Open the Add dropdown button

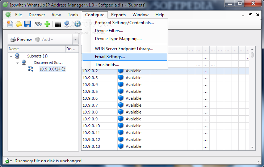click(44, 39)
